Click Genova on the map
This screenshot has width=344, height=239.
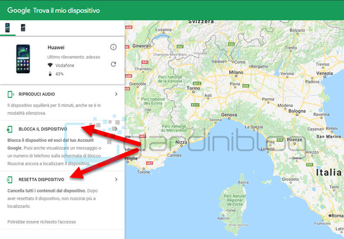(229, 115)
